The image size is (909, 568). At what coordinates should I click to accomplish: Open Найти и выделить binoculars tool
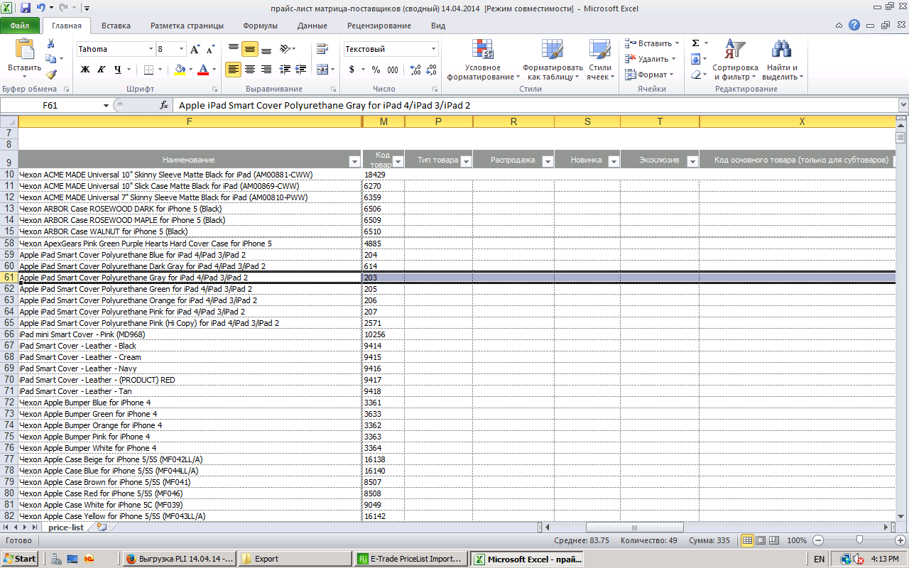pyautogui.click(x=782, y=60)
